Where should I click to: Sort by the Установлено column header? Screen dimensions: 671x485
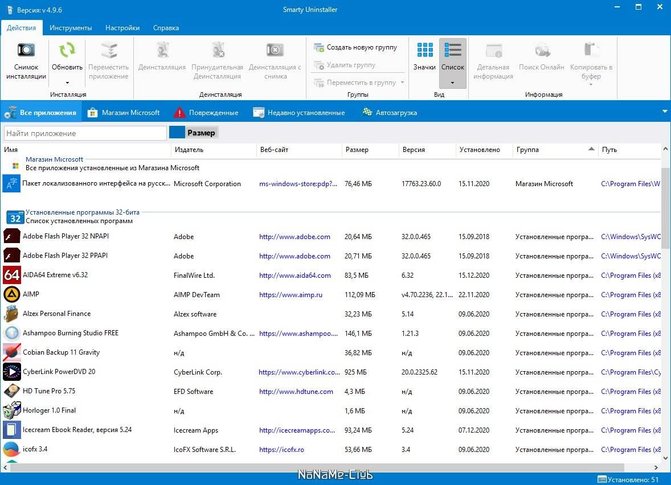click(x=484, y=150)
